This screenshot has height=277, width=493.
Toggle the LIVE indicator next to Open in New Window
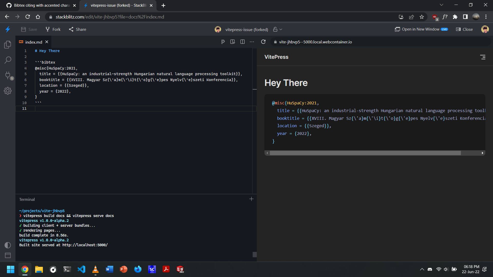(x=445, y=29)
